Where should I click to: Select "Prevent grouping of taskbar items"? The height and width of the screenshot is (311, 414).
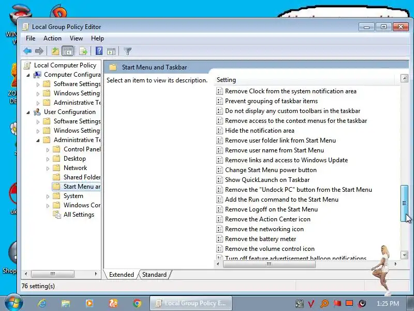(271, 101)
